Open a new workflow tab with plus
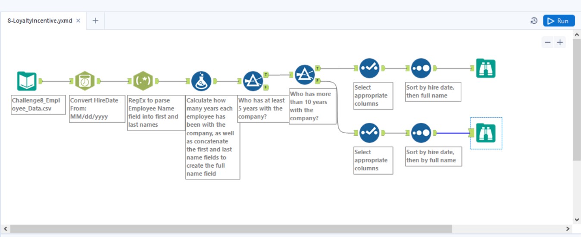581x237 pixels. pyautogui.click(x=95, y=21)
